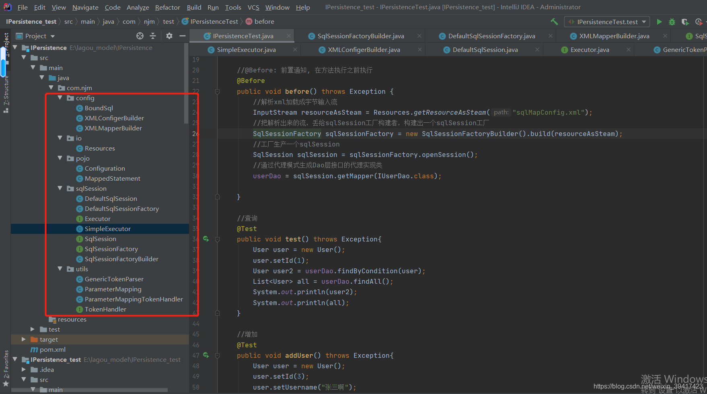Select Resources class in tree
The image size is (707, 394).
[99, 148]
